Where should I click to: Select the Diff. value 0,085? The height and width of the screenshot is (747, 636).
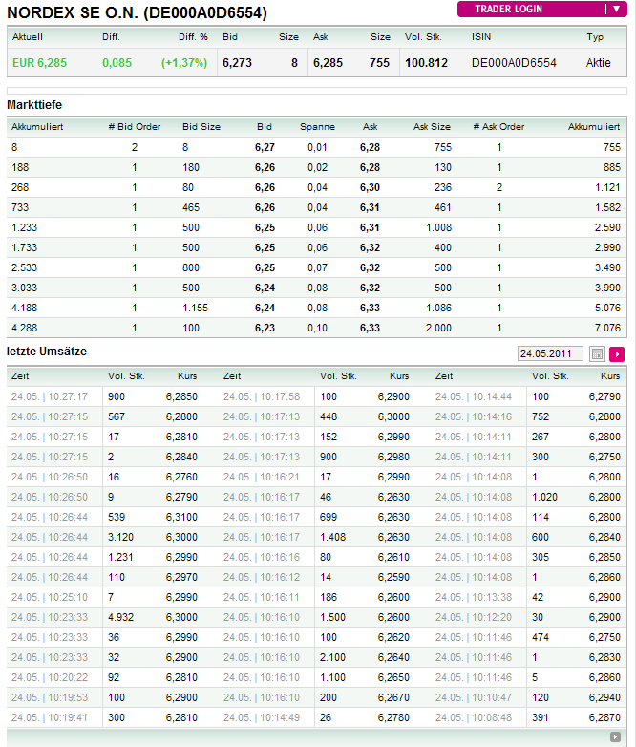(x=117, y=62)
